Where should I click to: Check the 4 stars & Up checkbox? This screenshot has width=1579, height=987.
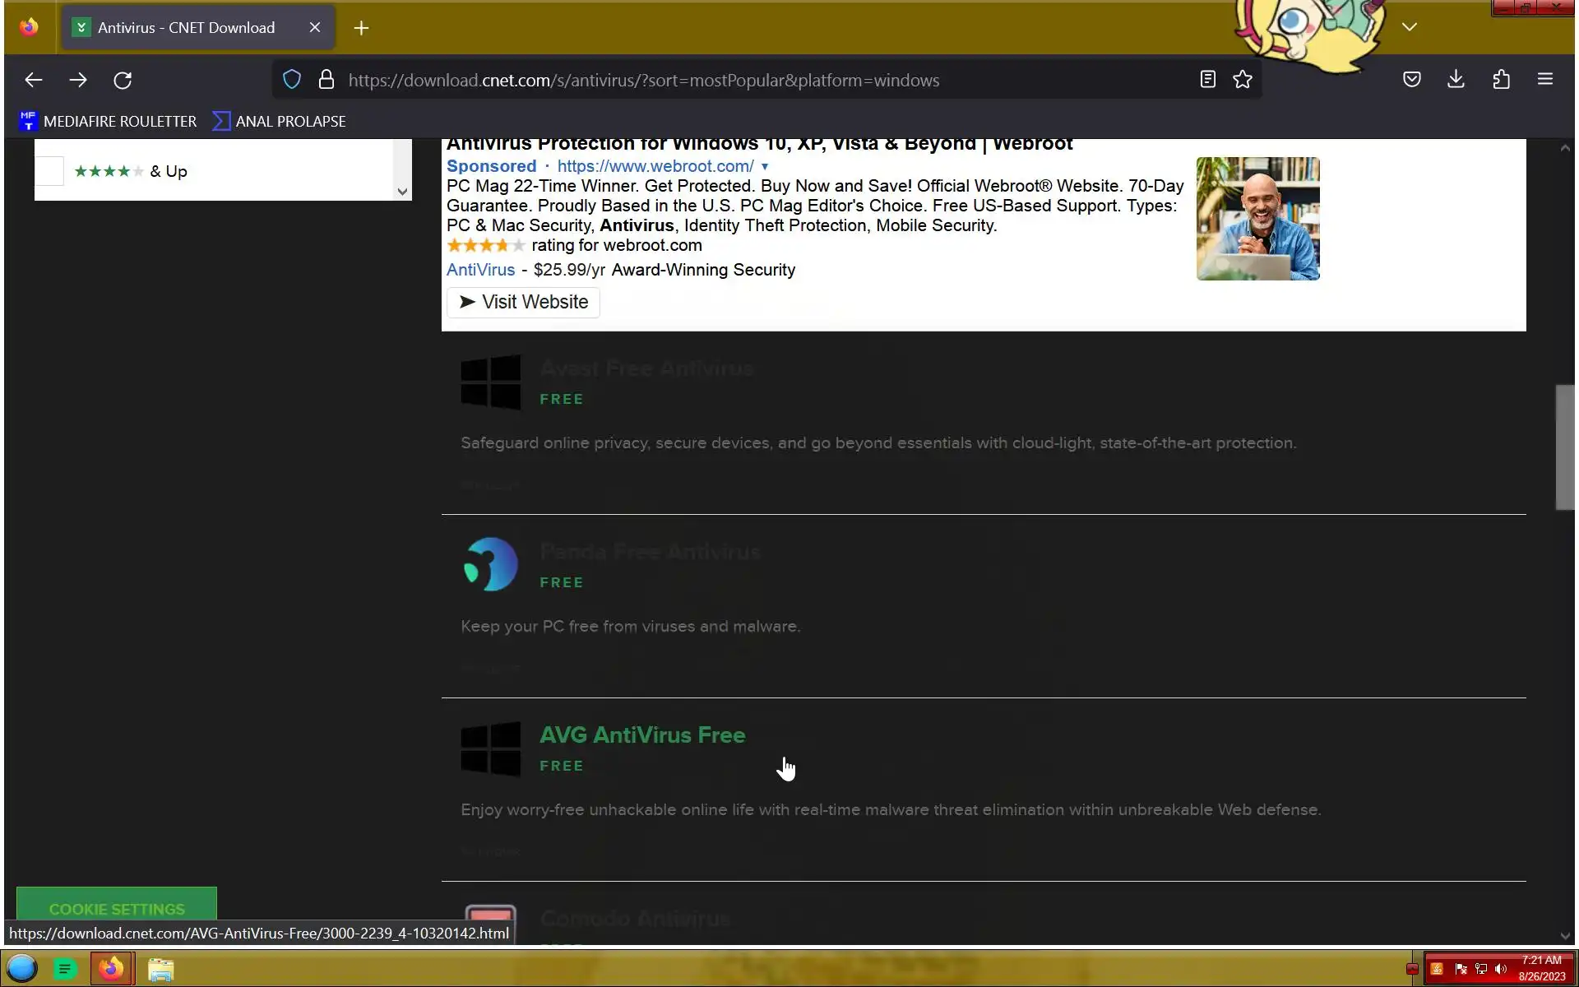[49, 171]
